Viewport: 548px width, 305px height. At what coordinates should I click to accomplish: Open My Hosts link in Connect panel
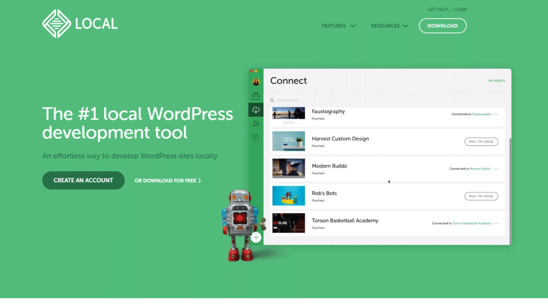496,81
